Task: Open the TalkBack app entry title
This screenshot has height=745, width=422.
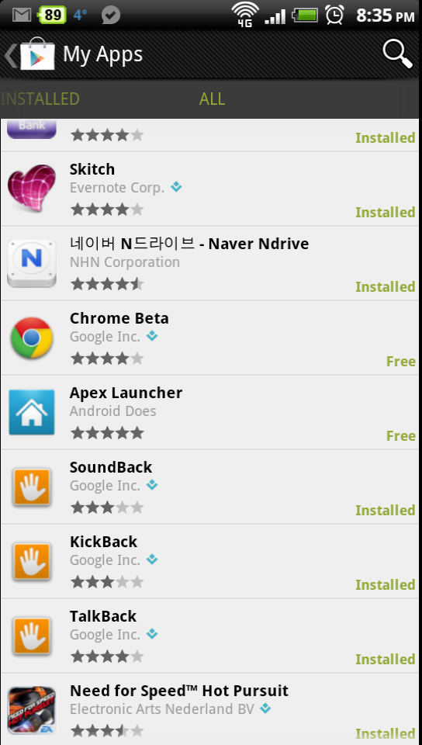Action: tap(103, 616)
